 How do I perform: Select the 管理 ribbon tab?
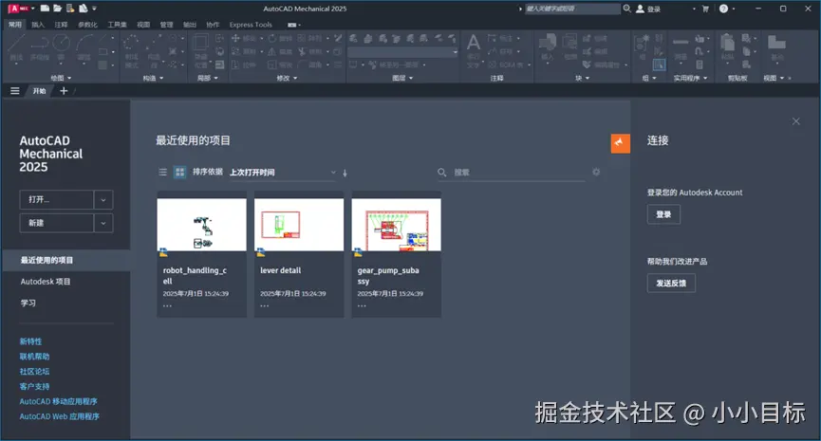(x=166, y=25)
